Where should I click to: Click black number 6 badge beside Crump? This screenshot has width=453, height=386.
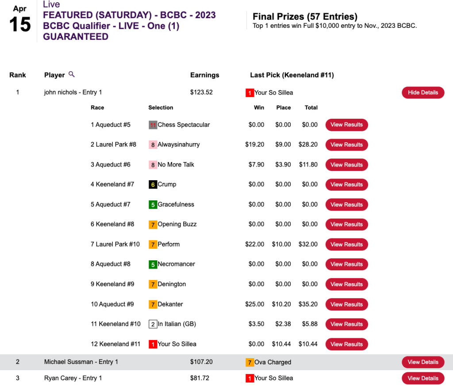(x=153, y=185)
